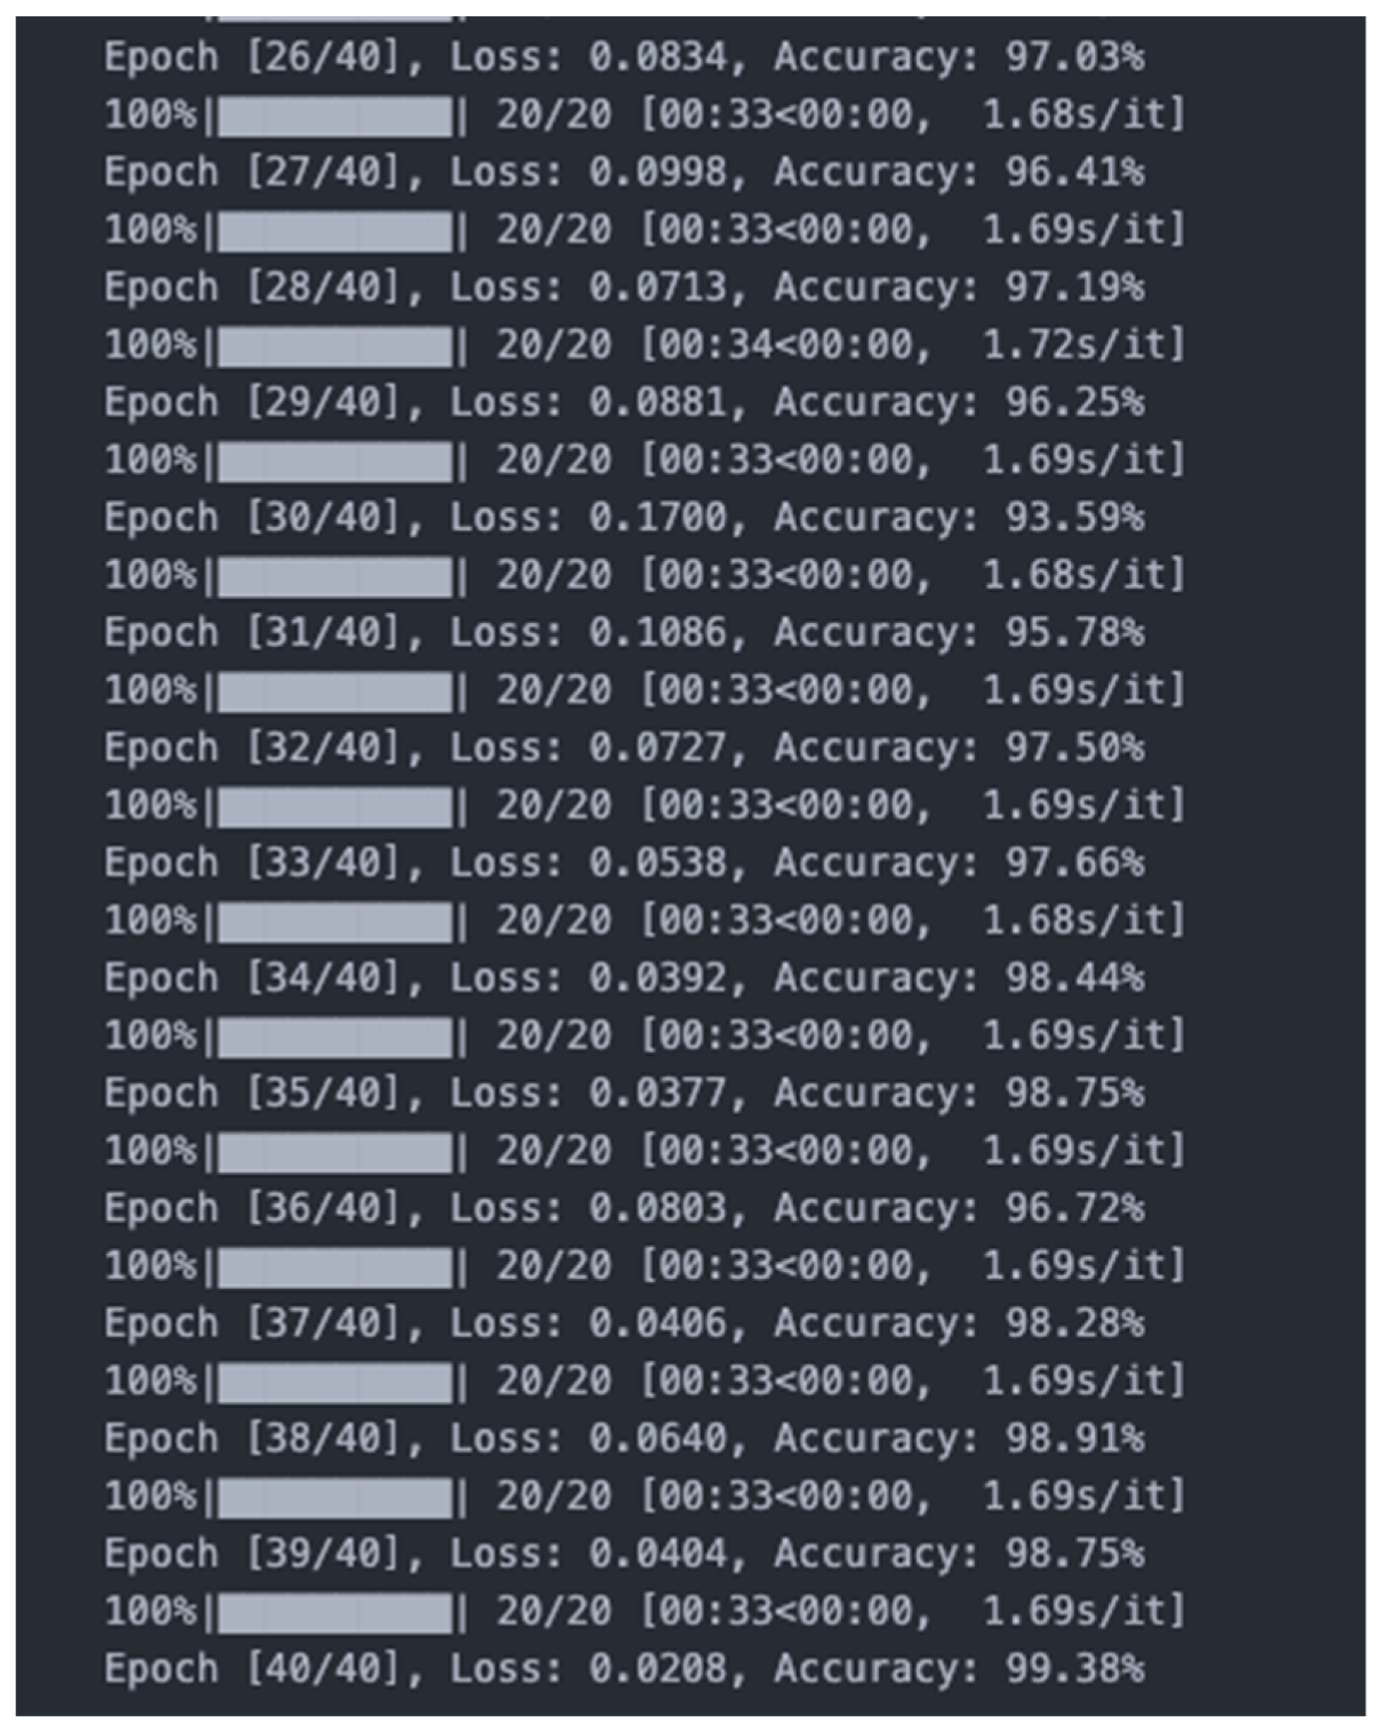Click the Accuracy value 98.91%
This screenshot has width=1379, height=1732.
pos(1074,1438)
